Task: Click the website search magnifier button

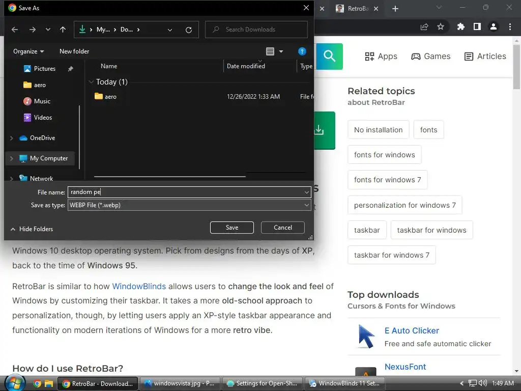Action: 329,56
